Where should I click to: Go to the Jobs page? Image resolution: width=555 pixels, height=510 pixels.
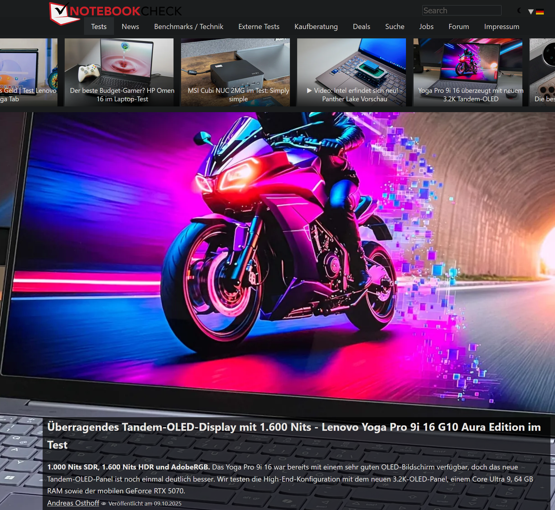[x=426, y=27]
